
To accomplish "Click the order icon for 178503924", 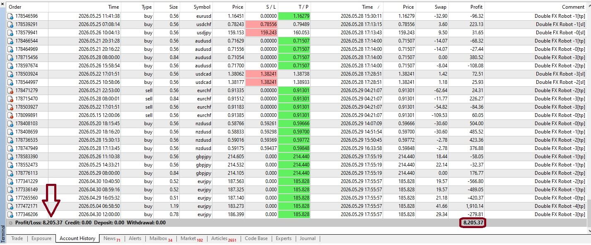I will 11,74.
